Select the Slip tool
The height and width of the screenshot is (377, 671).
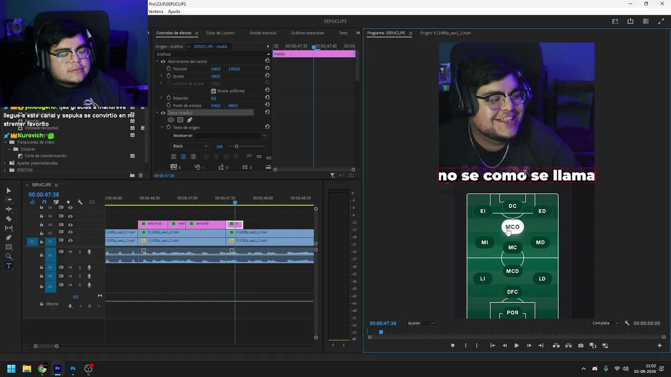pyautogui.click(x=8, y=228)
